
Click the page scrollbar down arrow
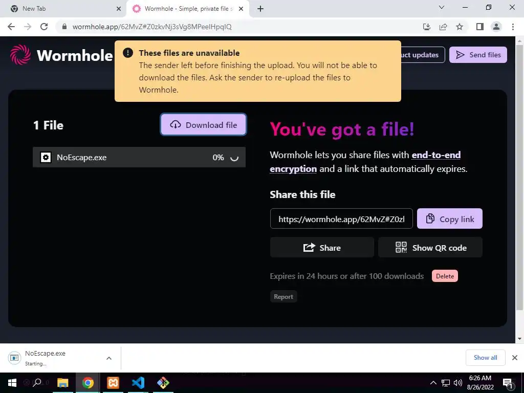[x=519, y=339]
